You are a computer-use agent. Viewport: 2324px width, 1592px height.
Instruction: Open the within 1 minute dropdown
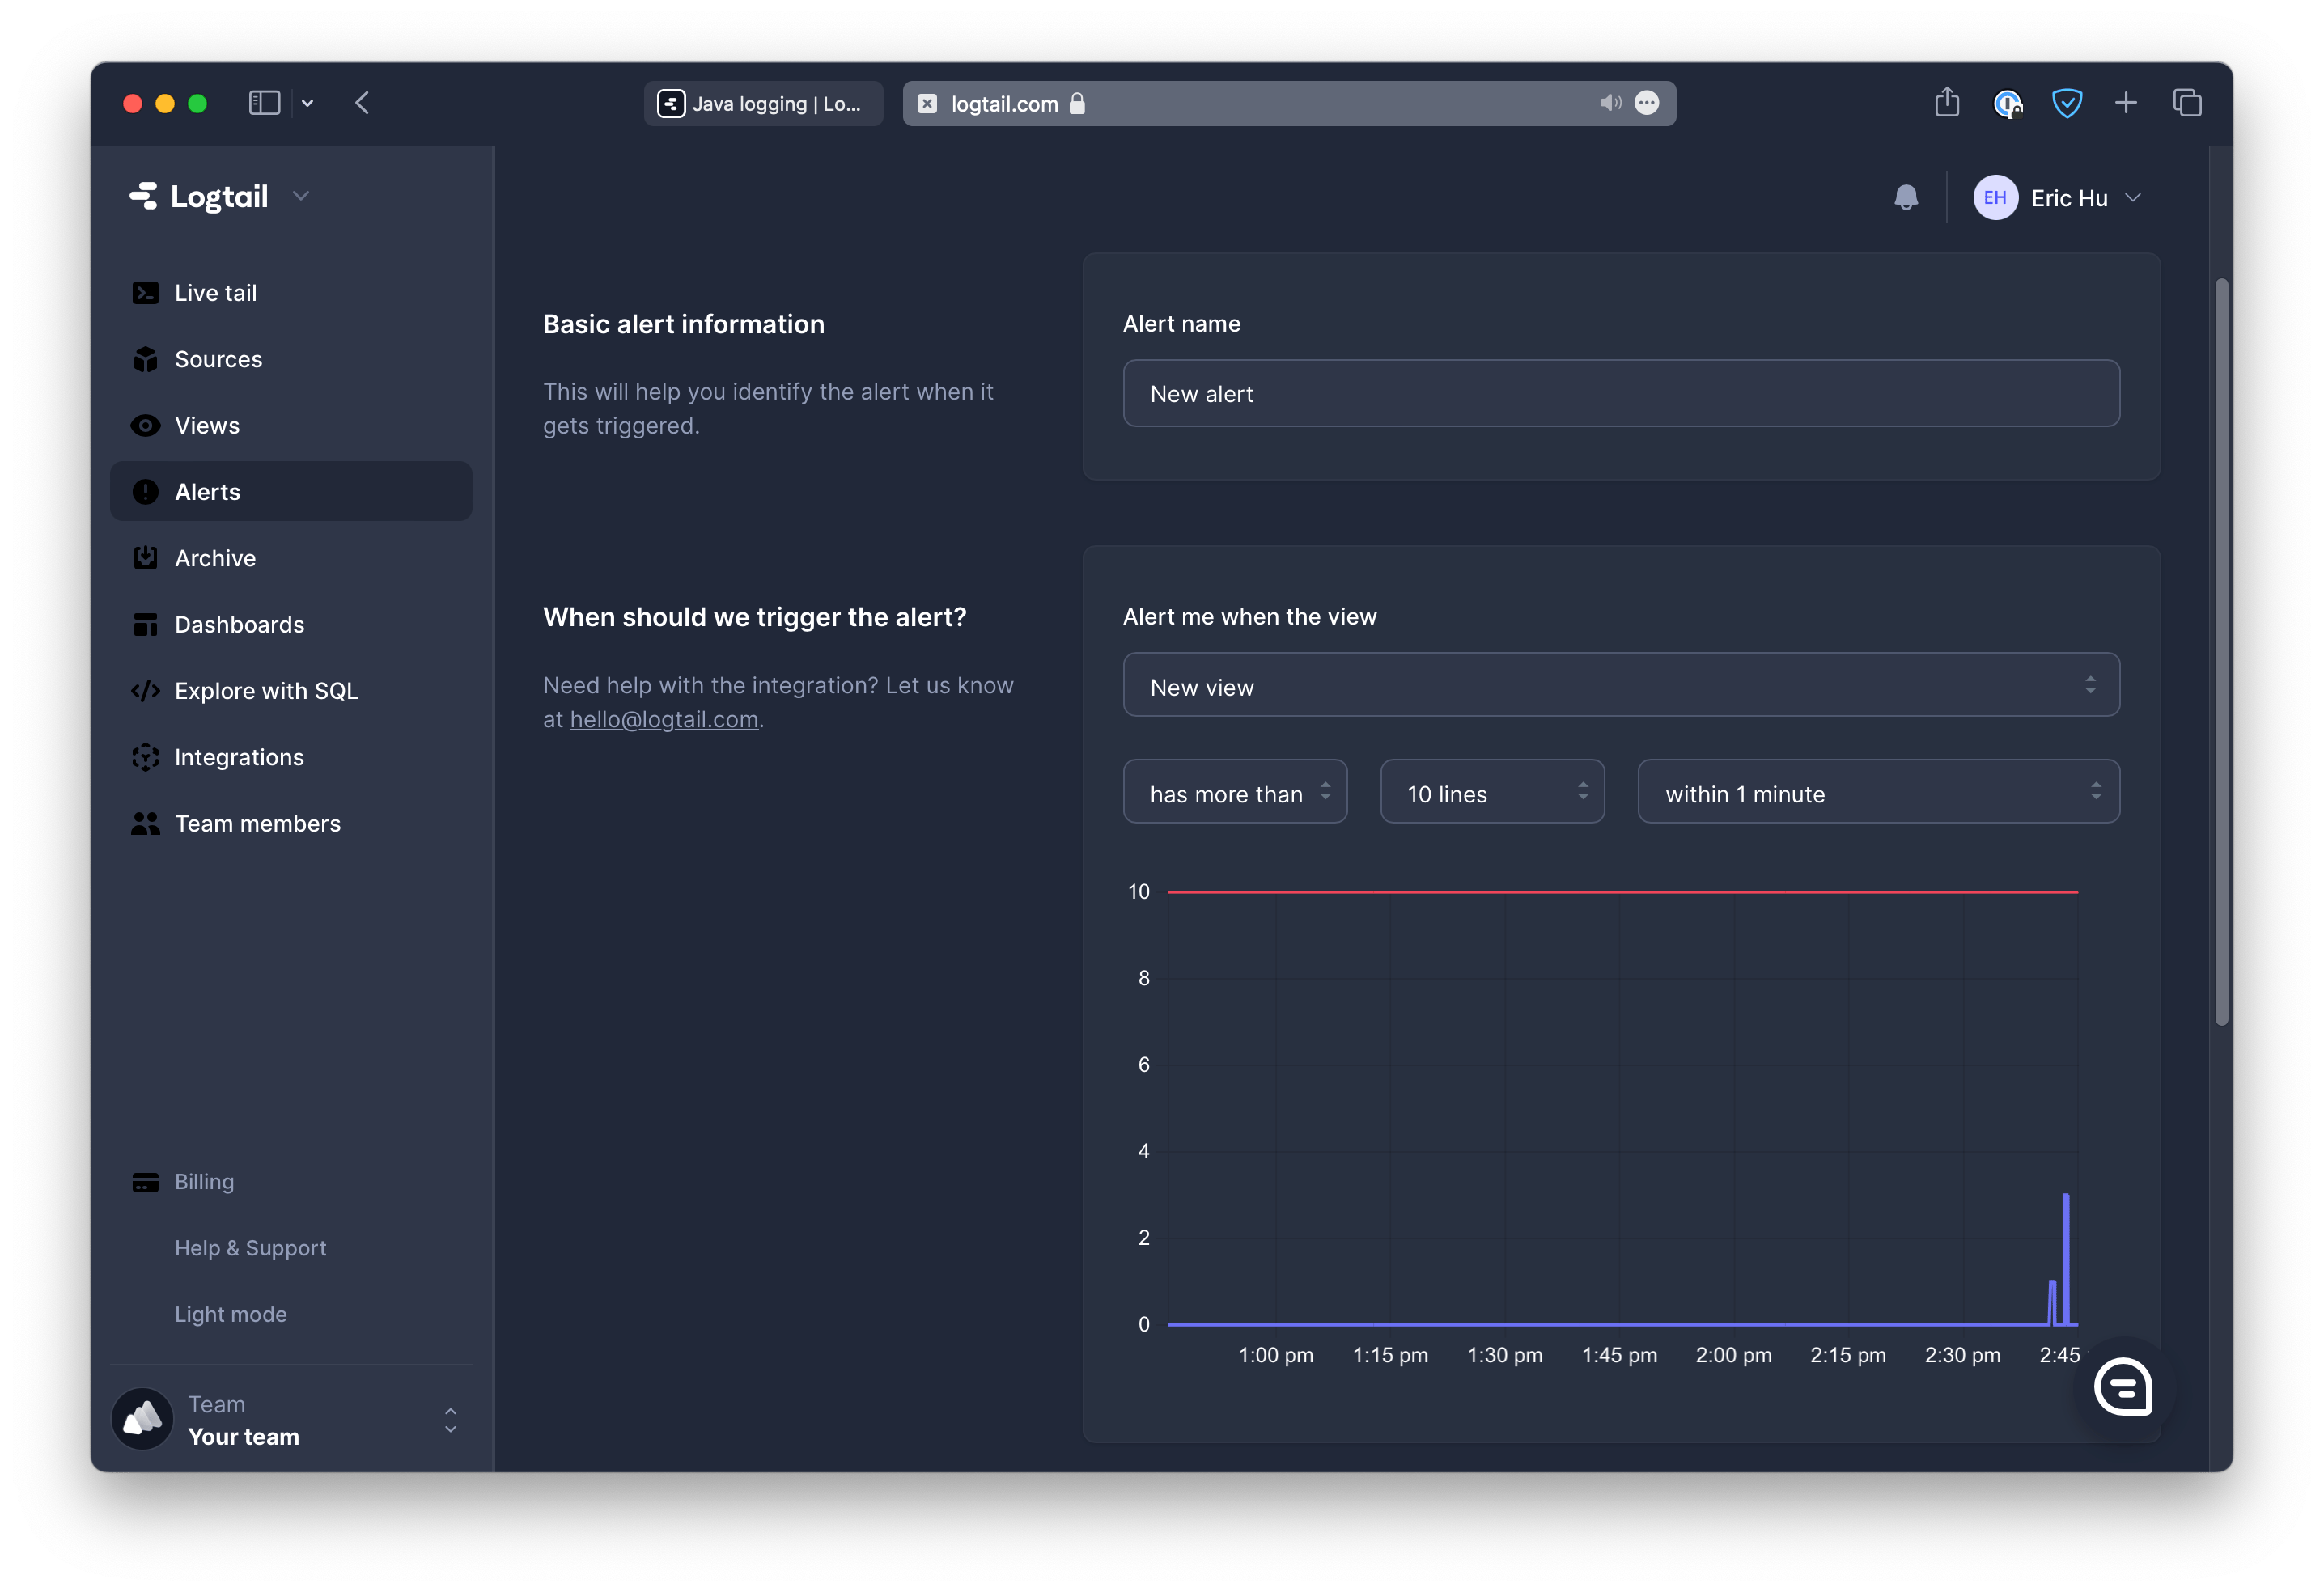tap(1877, 793)
